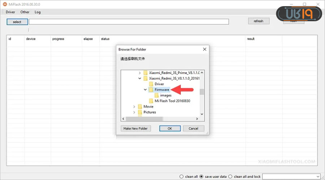Select the Movie folder icon
Image resolution: width=325 pixels, height=180 pixels.
[139, 107]
